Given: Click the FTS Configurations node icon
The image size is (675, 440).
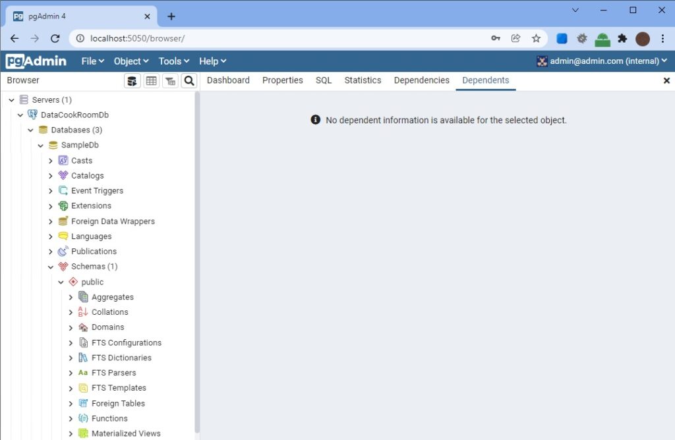Looking at the screenshot, I should pos(83,343).
